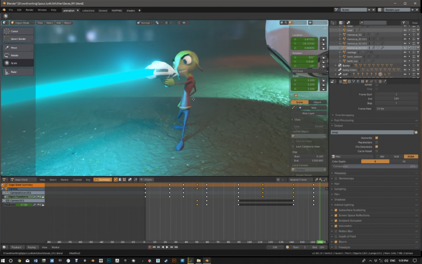
Task: Expand the Bunny collection in outliner
Action: [x=335, y=65]
